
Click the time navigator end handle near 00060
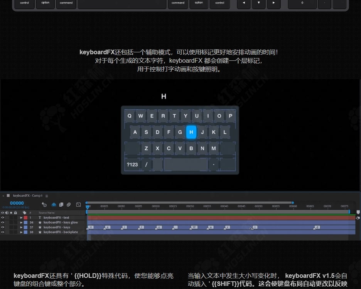293,203
